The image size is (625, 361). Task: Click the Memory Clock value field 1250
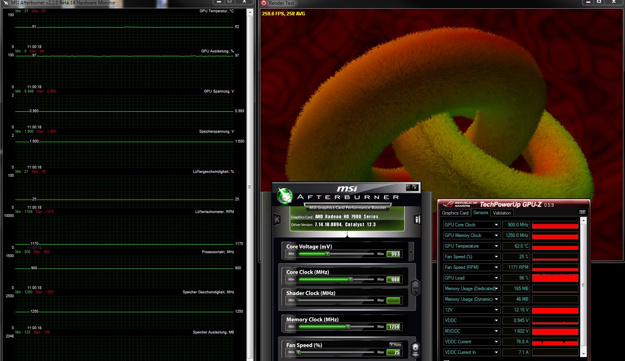pos(393,327)
